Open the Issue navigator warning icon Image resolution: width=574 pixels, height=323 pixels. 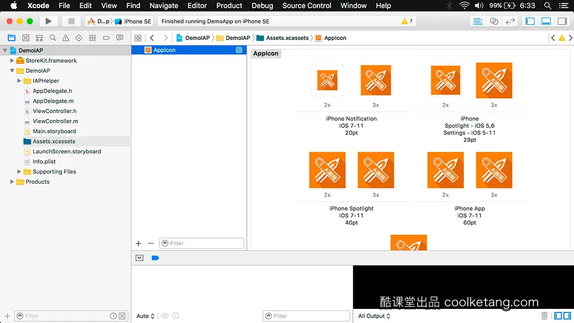point(66,38)
